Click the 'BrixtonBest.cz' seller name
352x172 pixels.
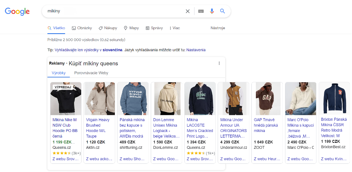click(333, 147)
